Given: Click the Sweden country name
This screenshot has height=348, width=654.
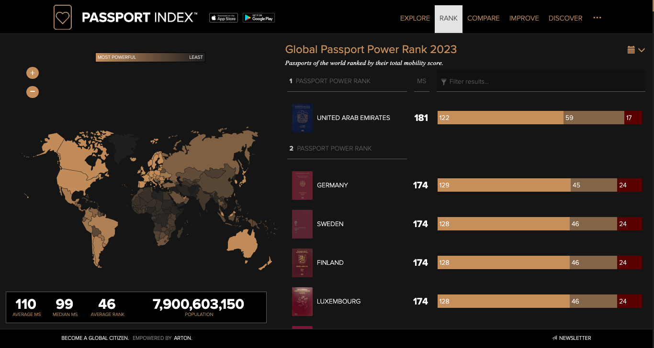Looking at the screenshot, I should [330, 224].
